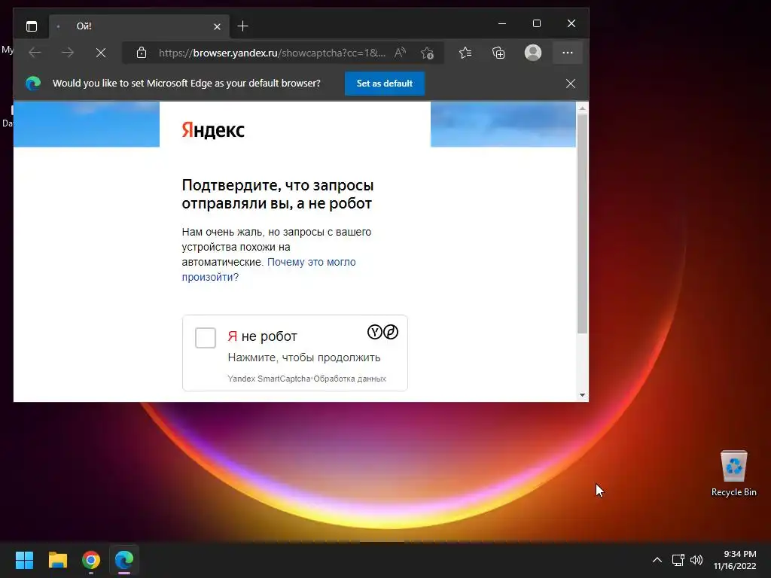Open the browser profile menu

(533, 53)
